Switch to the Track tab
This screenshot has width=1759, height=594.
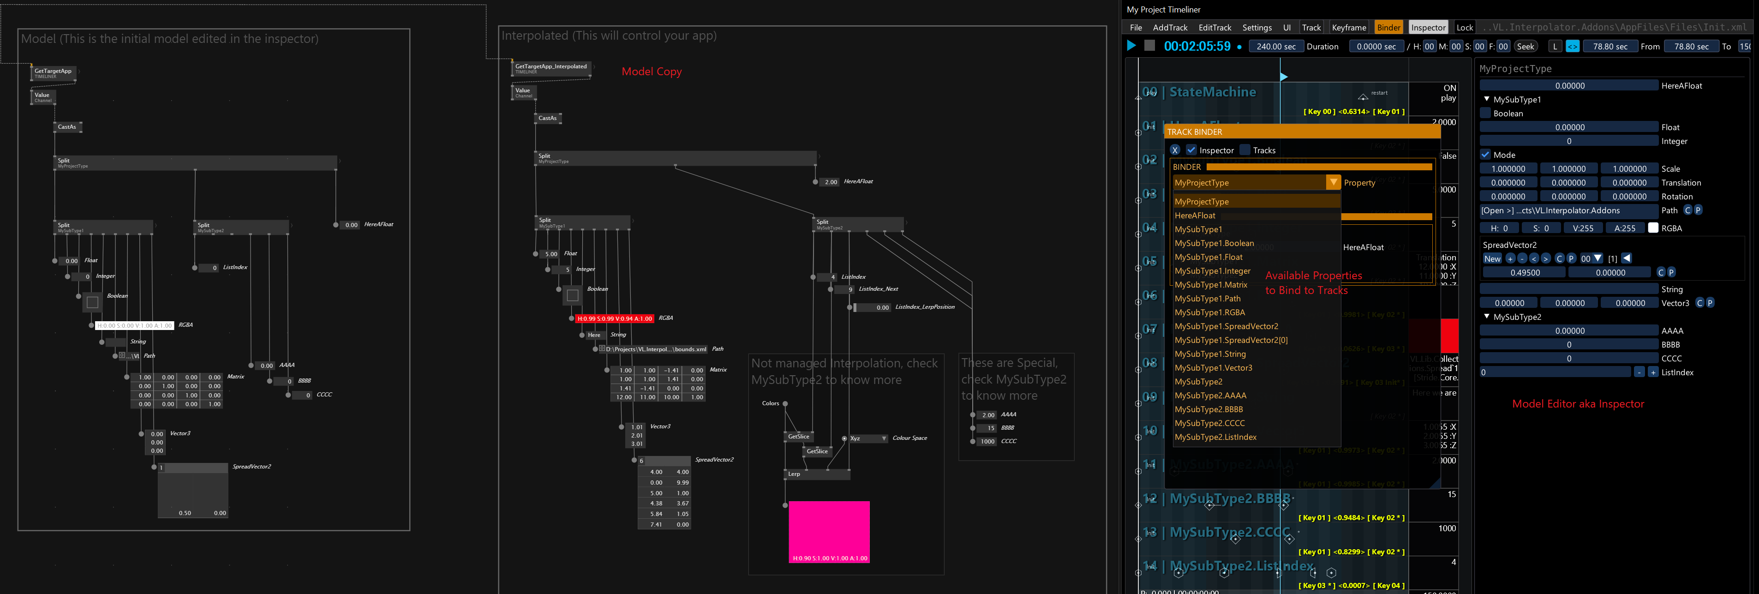tap(1311, 27)
